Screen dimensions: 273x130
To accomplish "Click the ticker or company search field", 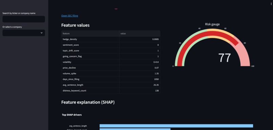I will 24,19.
